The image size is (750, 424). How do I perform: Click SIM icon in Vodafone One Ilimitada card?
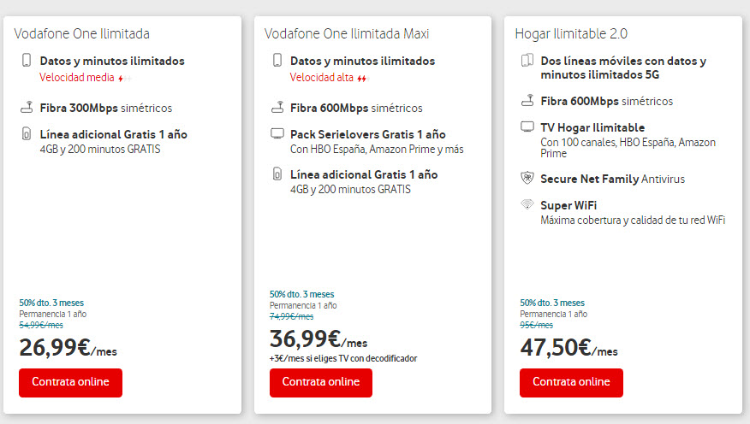[27, 135]
